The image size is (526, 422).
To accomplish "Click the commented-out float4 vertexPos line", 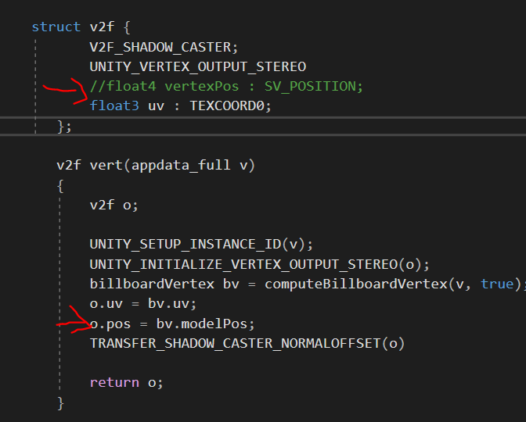I will (x=226, y=86).
